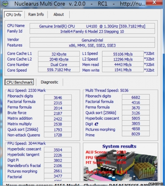165x186 pixels.
Task: Click Matrix multiply score 2538
Action: click(x=58, y=124)
